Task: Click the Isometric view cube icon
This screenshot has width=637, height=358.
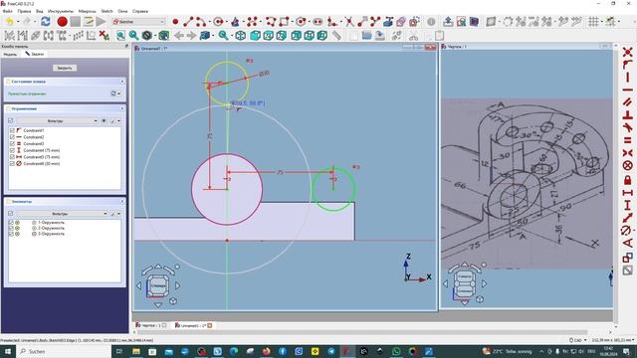Action: pos(240,36)
